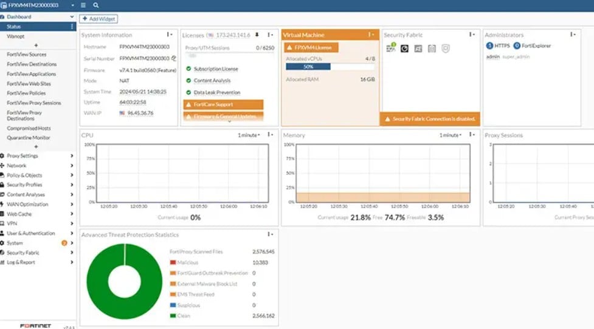The height and width of the screenshot is (329, 594).
Task: Open the search magnifier in top bar
Action: click(x=96, y=5)
